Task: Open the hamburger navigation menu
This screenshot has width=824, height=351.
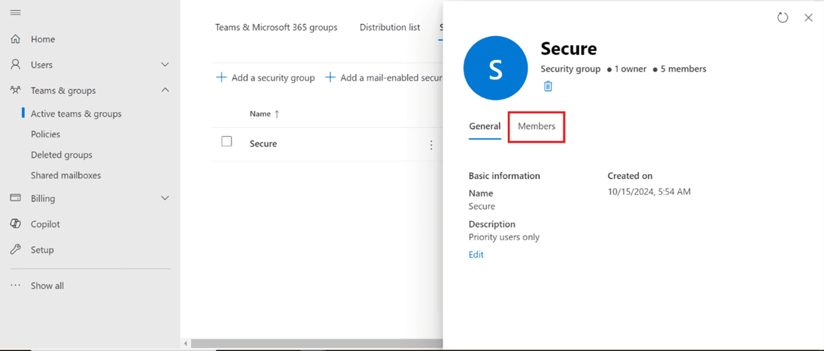Action: [16, 11]
